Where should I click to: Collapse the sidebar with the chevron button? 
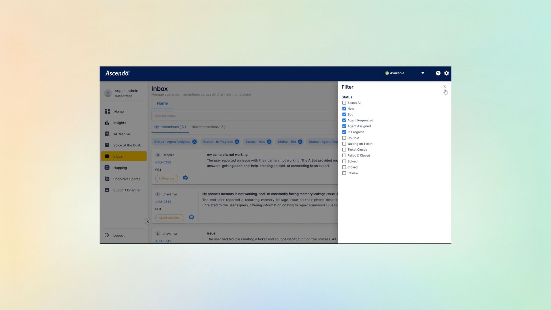coord(148,221)
